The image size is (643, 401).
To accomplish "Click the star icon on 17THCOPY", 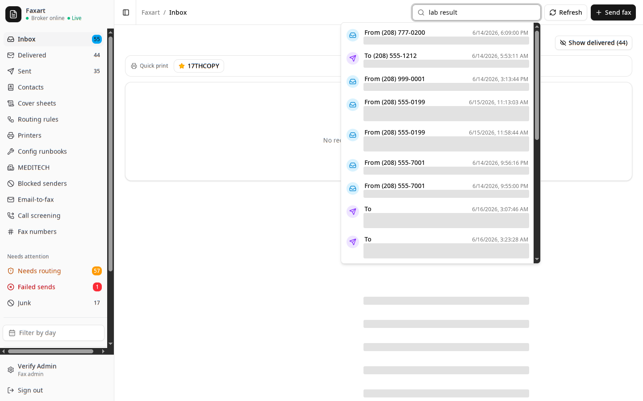I will pyautogui.click(x=182, y=66).
